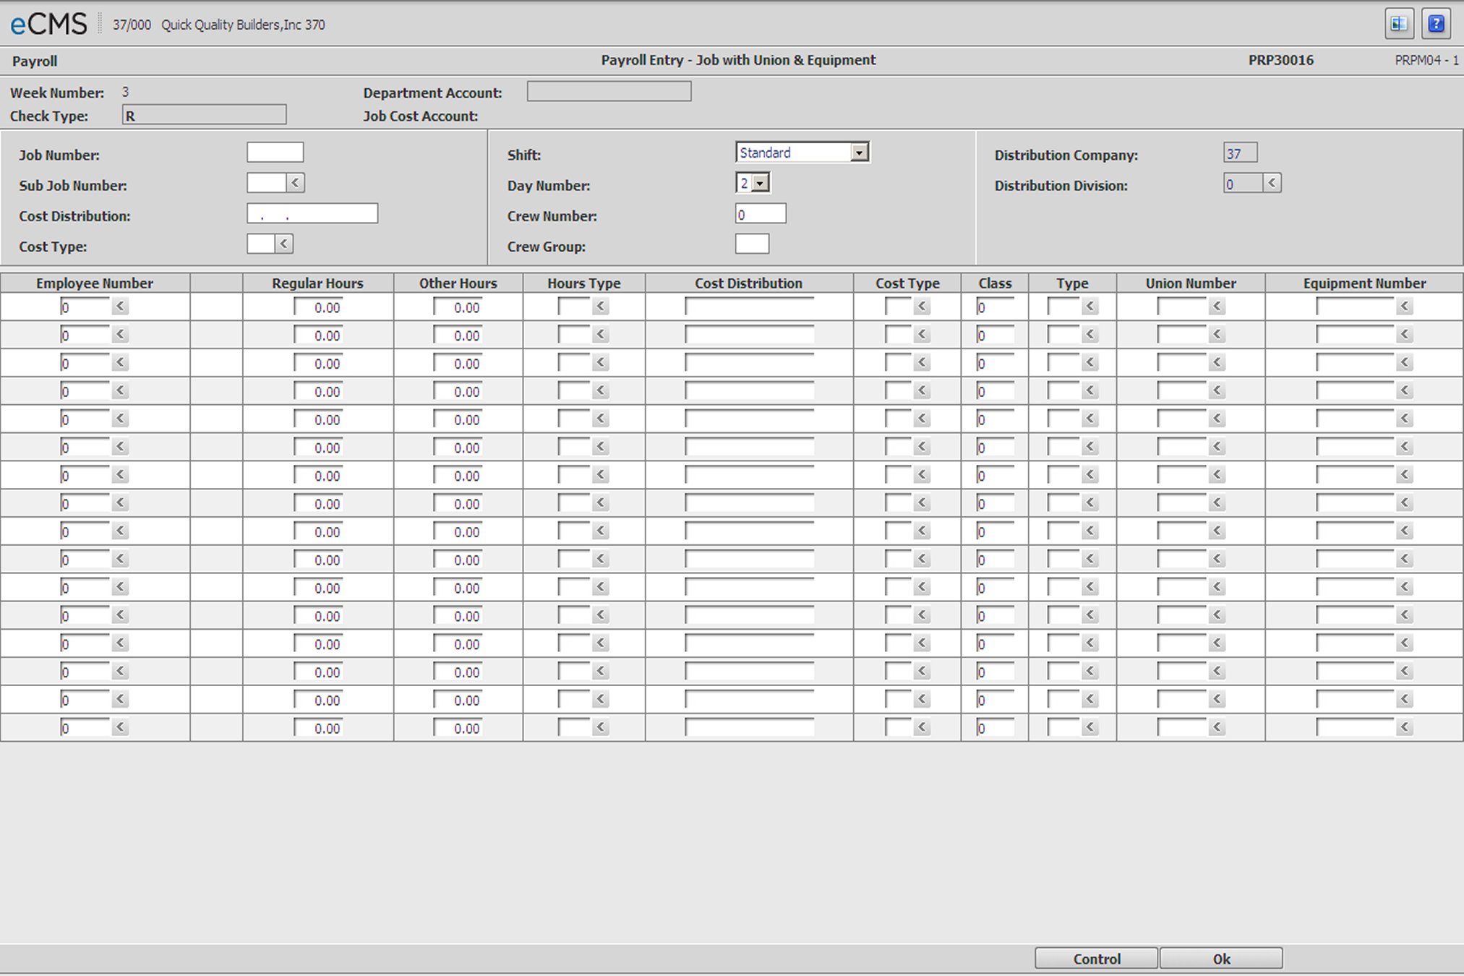Screen dimensions: 1464x976
Task: Click the eCMS logo
Action: tap(48, 25)
